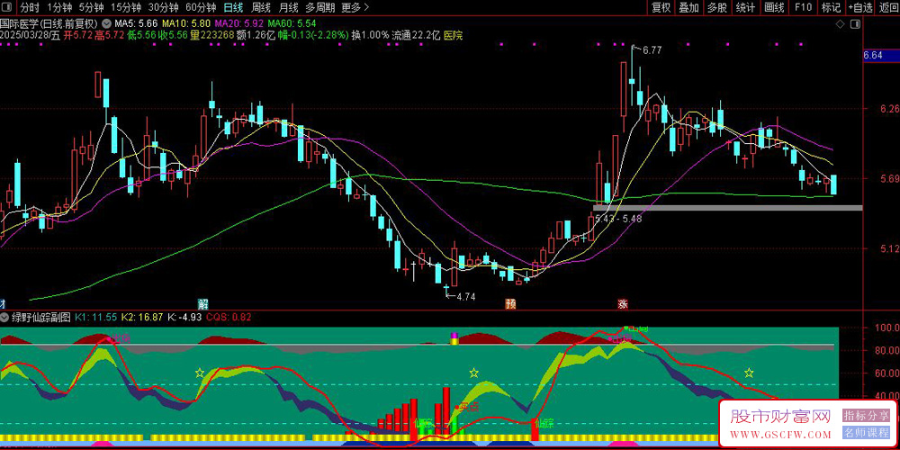Open the 多股 multi-stock view
900x450 pixels.
[x=717, y=7]
